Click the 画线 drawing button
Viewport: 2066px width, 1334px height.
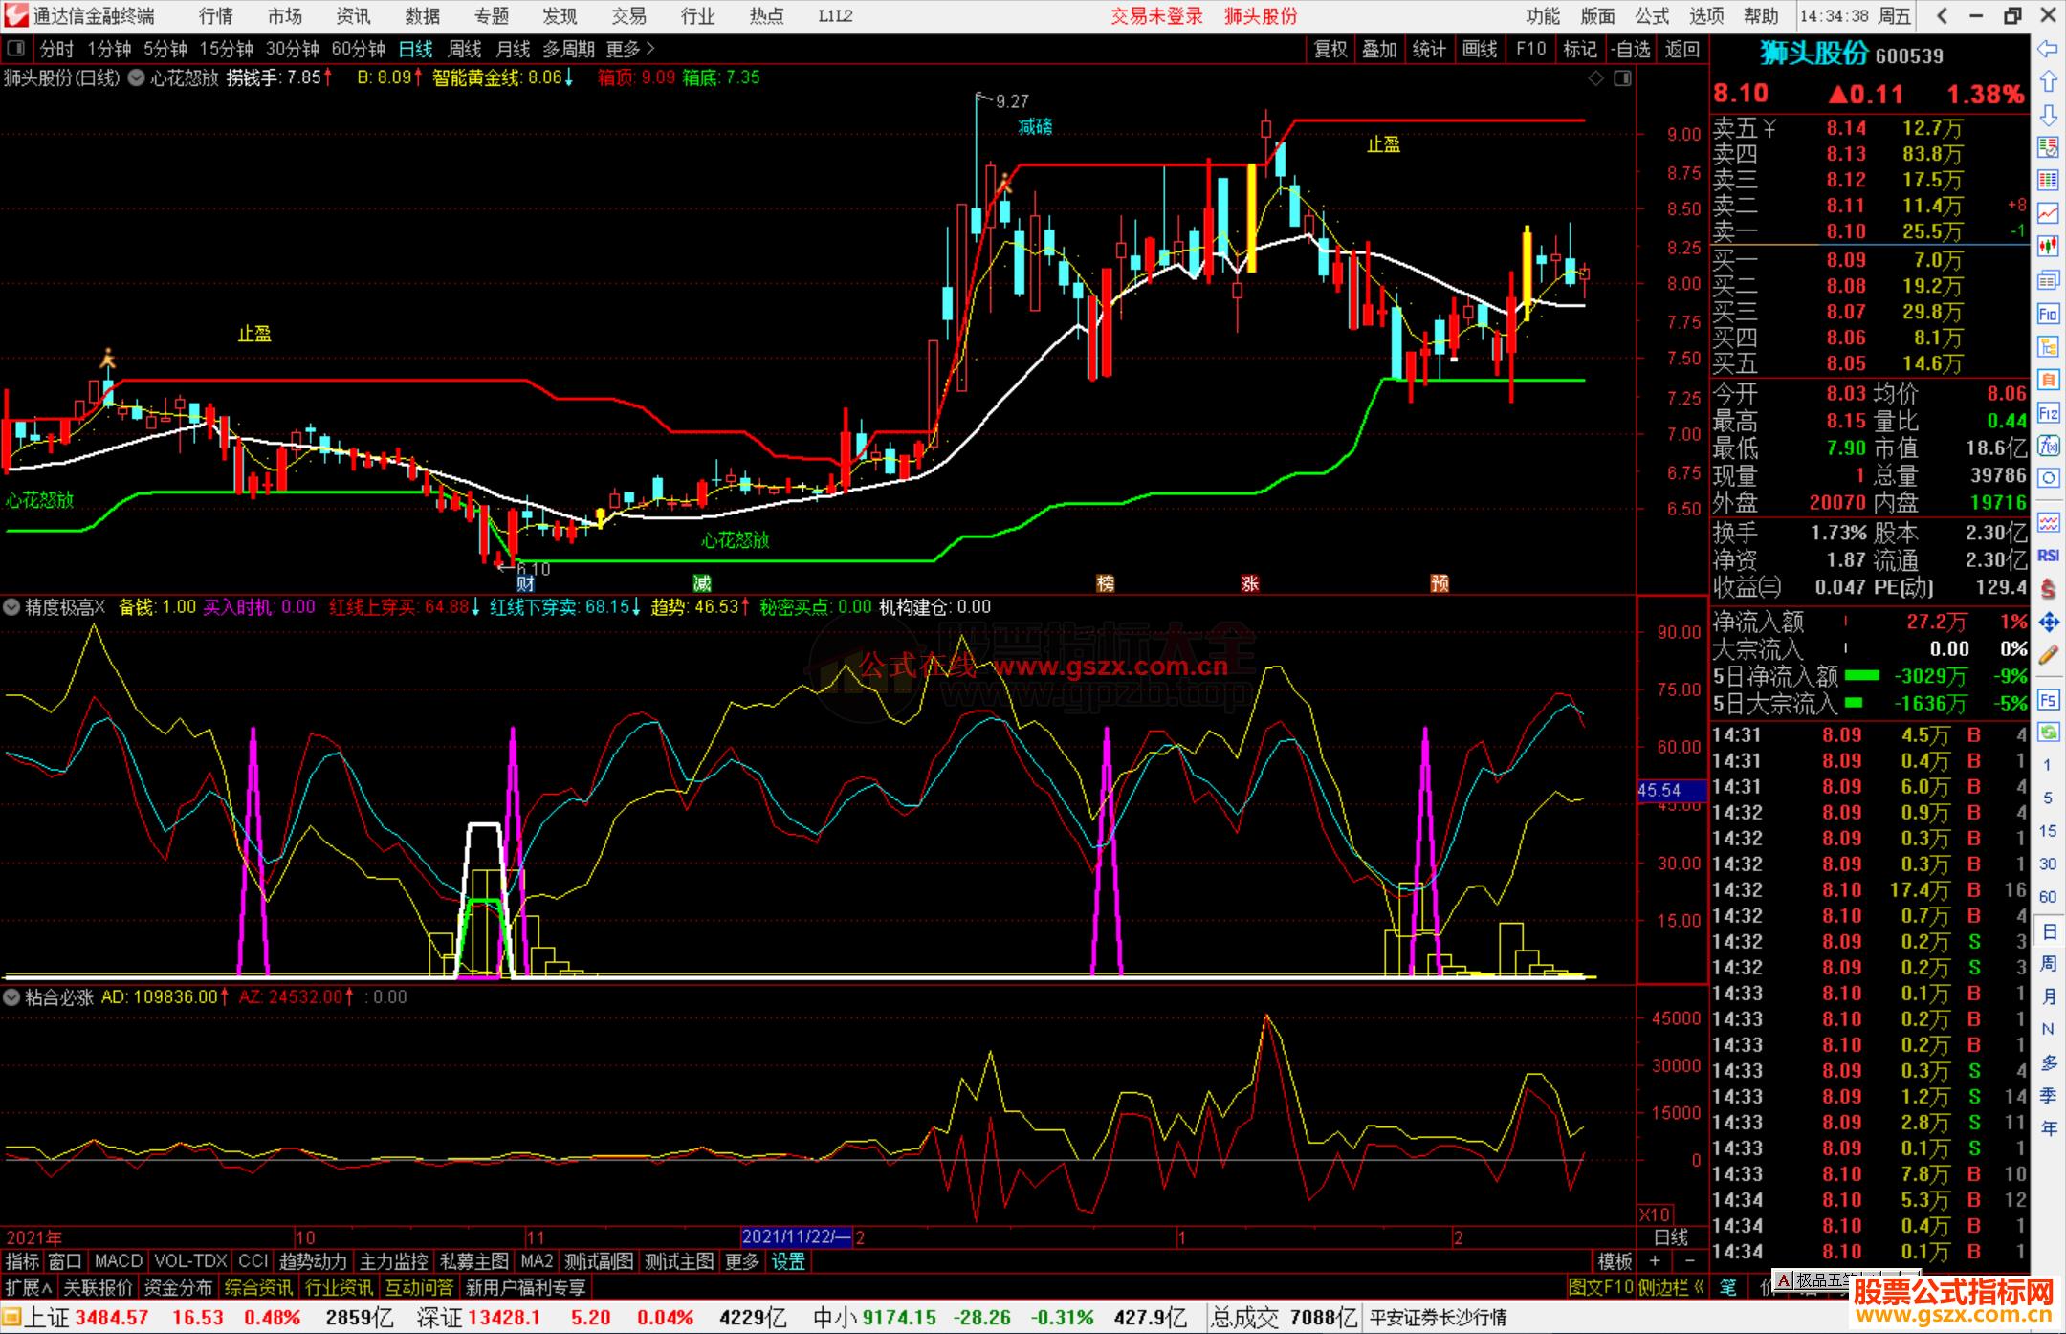point(1480,49)
